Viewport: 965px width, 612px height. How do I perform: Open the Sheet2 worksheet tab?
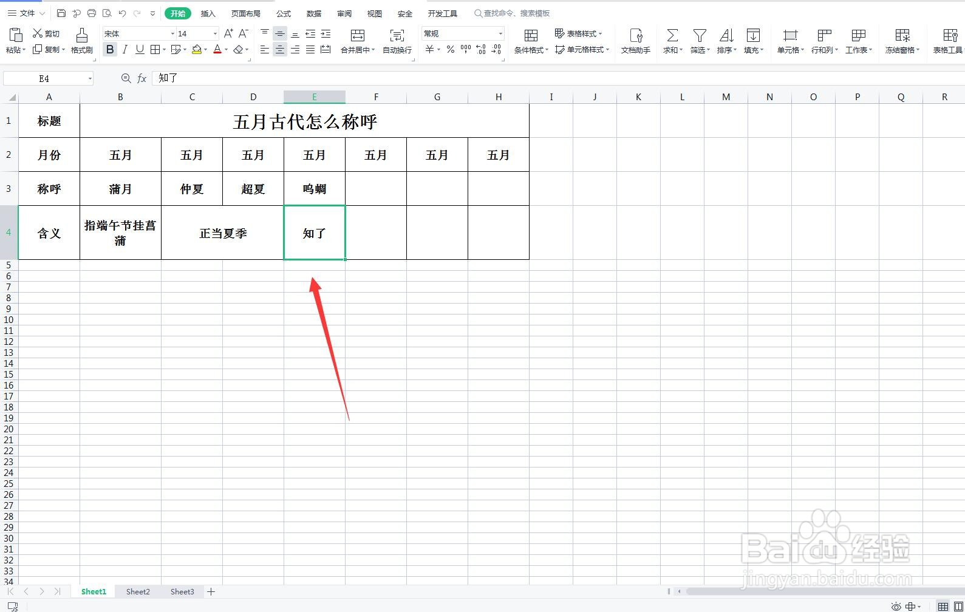[x=138, y=591]
